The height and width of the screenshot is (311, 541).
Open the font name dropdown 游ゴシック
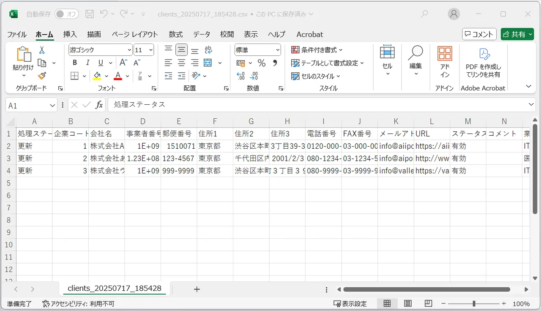pos(129,50)
